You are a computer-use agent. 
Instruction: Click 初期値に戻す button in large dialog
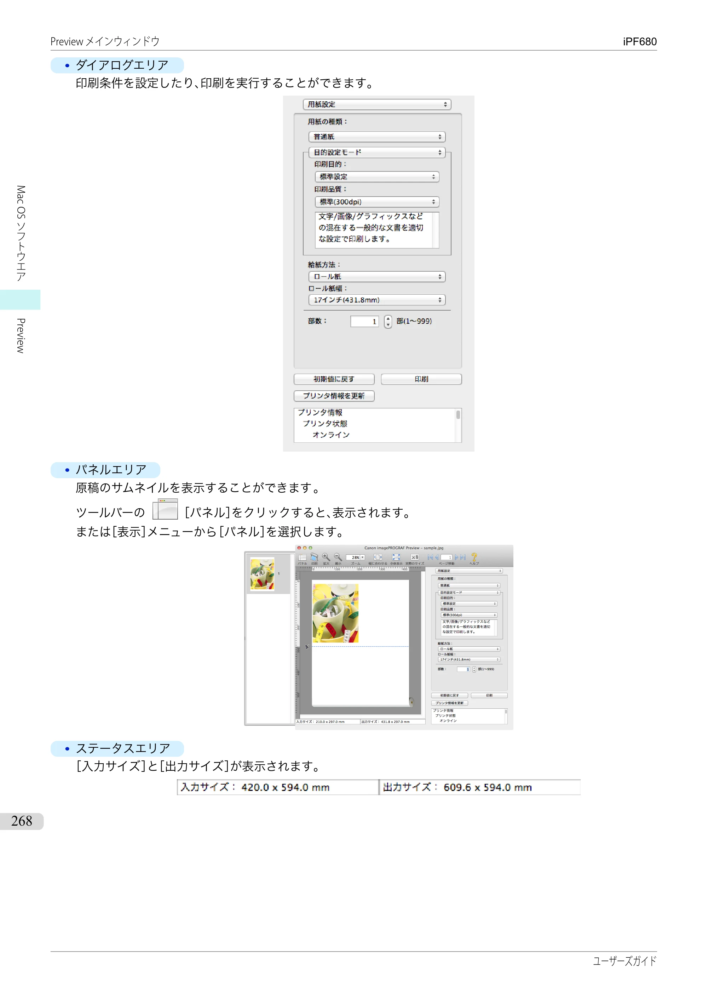point(334,379)
